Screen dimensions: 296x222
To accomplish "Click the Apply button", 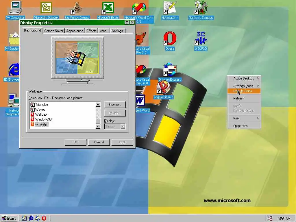I will tap(122, 142).
